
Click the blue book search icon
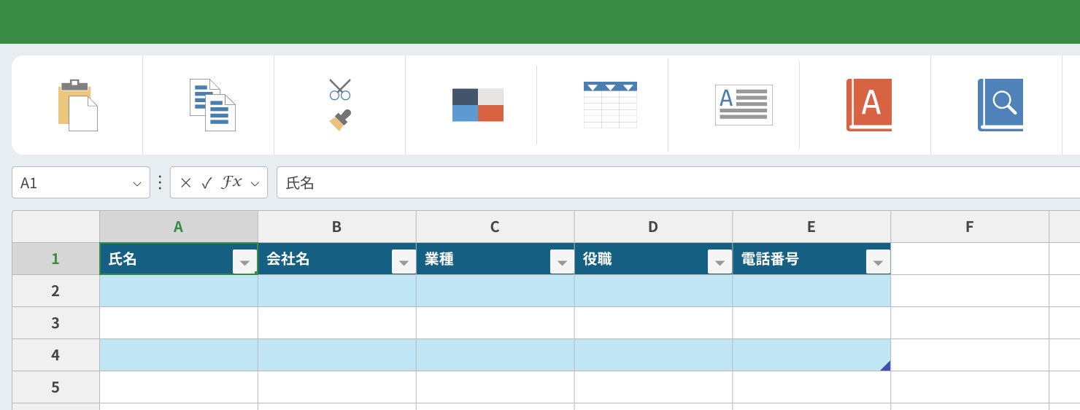point(1000,105)
